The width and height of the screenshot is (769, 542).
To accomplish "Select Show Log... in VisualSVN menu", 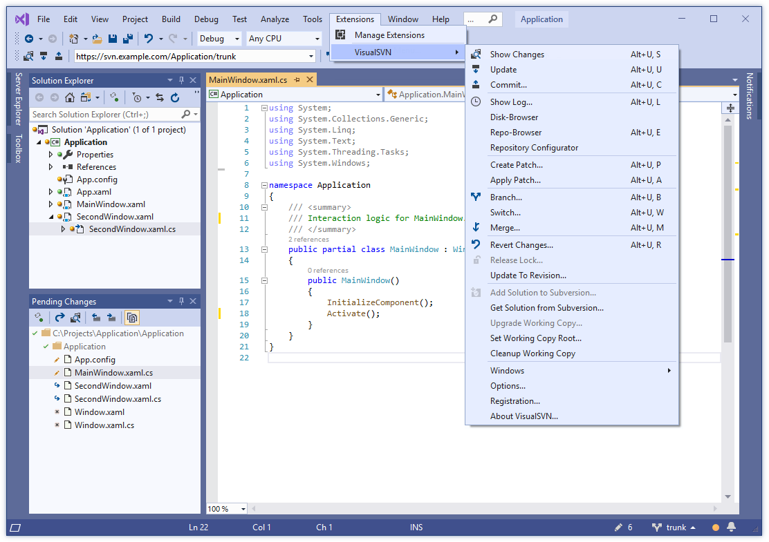I will click(x=572, y=101).
